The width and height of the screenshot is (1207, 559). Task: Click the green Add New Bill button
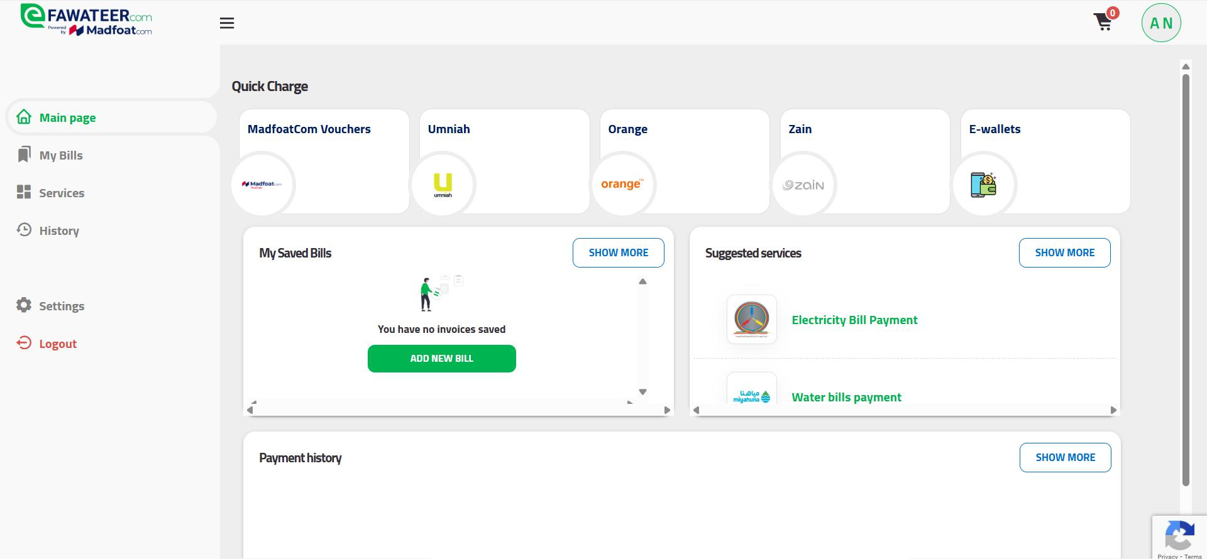[441, 359]
